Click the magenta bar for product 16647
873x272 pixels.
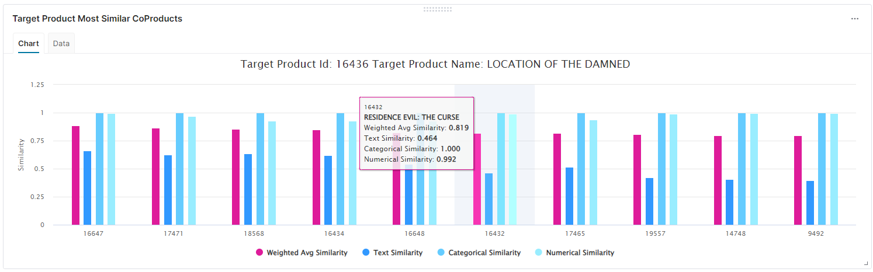click(x=75, y=175)
